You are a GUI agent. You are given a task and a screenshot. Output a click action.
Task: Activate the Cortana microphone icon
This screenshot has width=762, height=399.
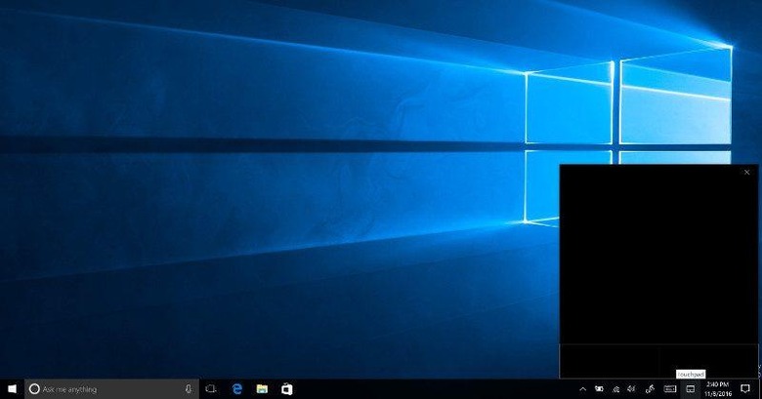click(x=189, y=389)
